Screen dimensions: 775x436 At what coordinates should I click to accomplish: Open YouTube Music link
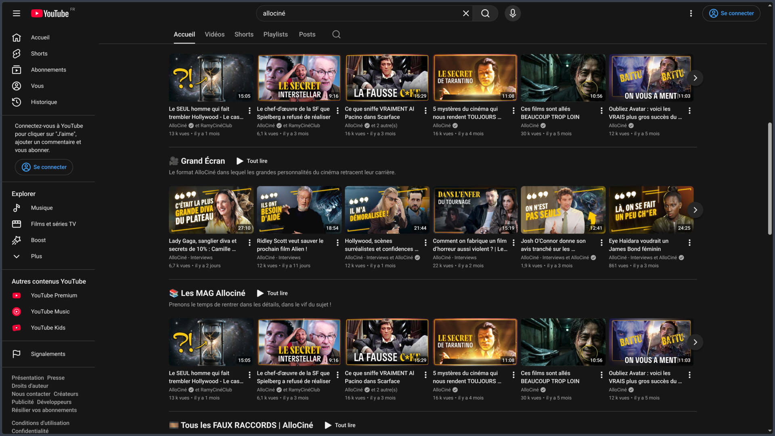click(48, 312)
